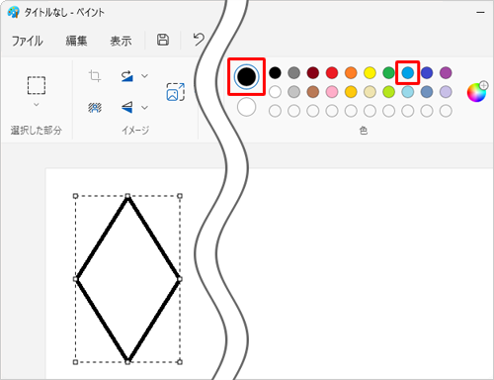This screenshot has width=494, height=380.
Task: Click the crop icon in the image group
Action: click(x=95, y=76)
